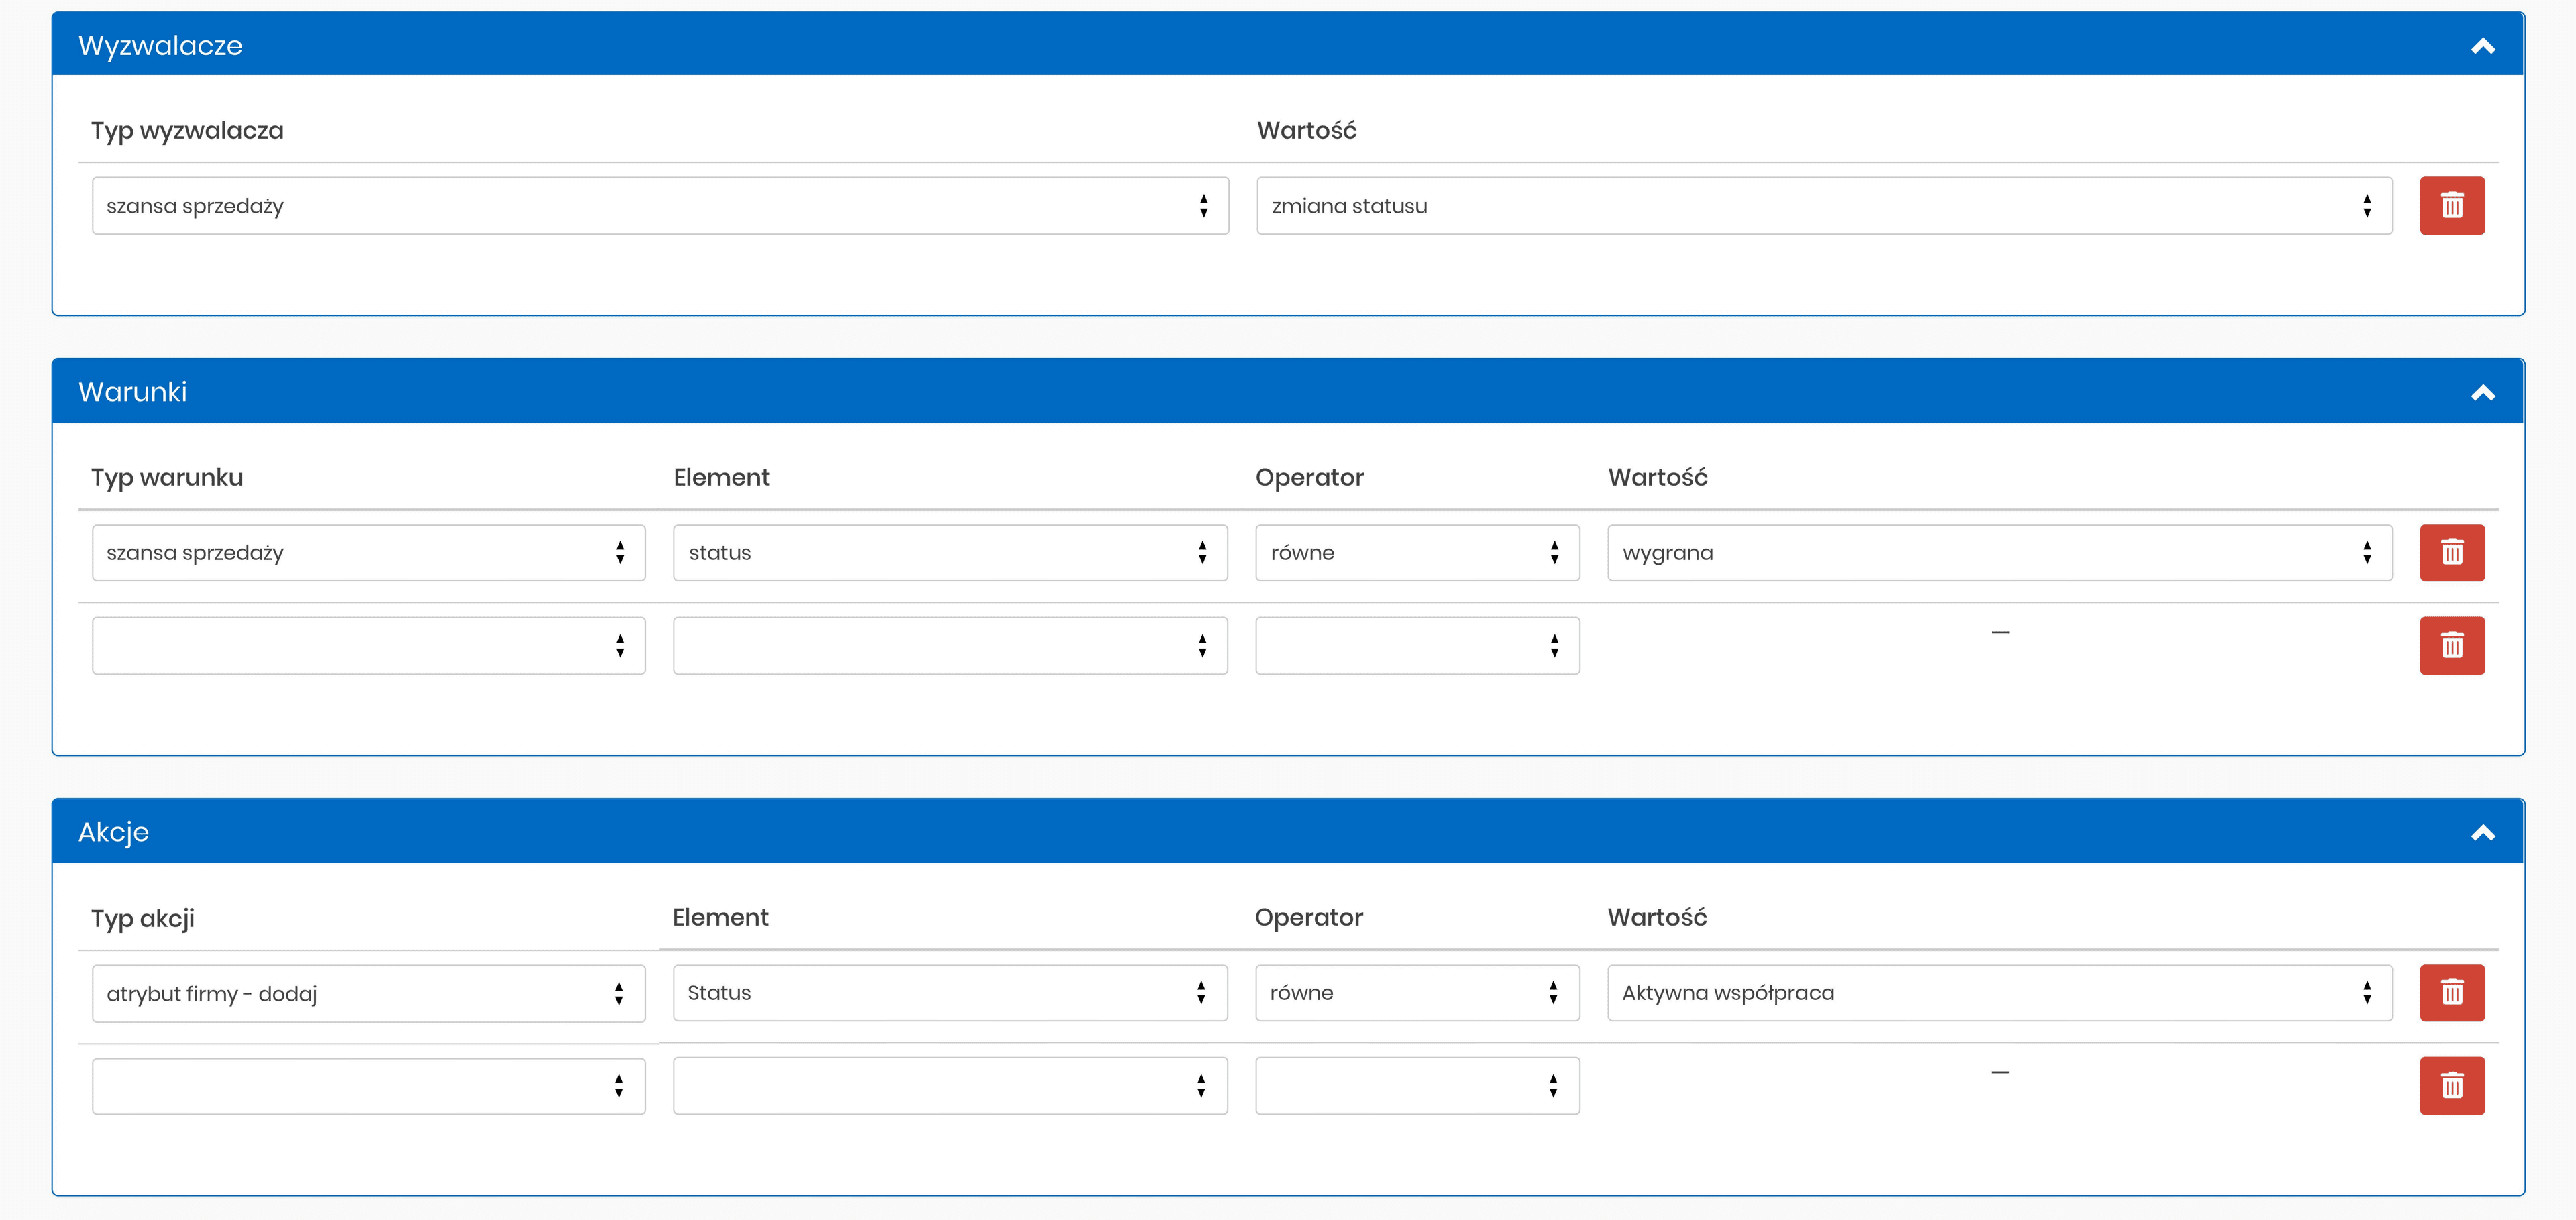Open the 'Typ wyzwalacza' dropdown showing 'szansa sprzedaży'
Viewport: 2576px width, 1220px height.
pyautogui.click(x=659, y=205)
